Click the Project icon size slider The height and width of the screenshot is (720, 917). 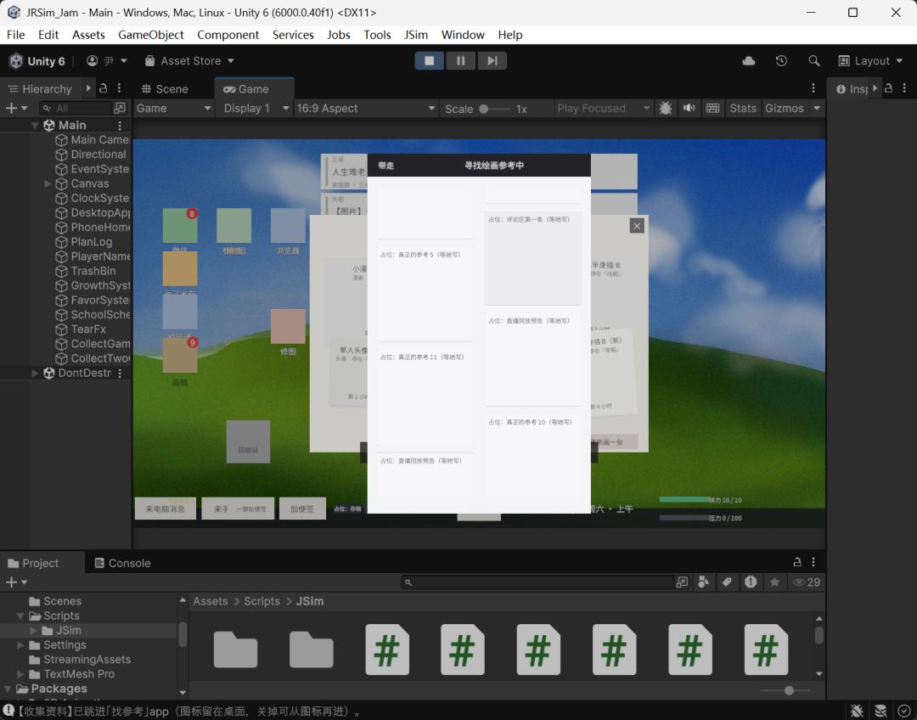785,691
